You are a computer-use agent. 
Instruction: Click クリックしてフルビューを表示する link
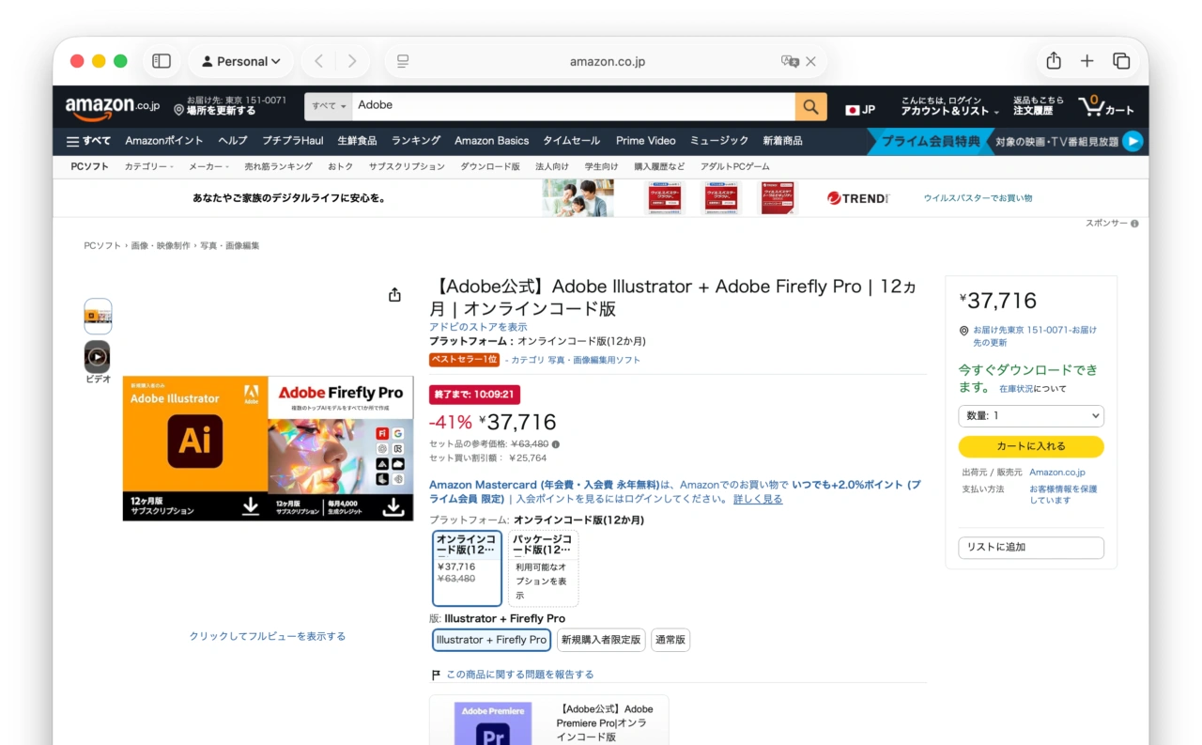click(268, 636)
